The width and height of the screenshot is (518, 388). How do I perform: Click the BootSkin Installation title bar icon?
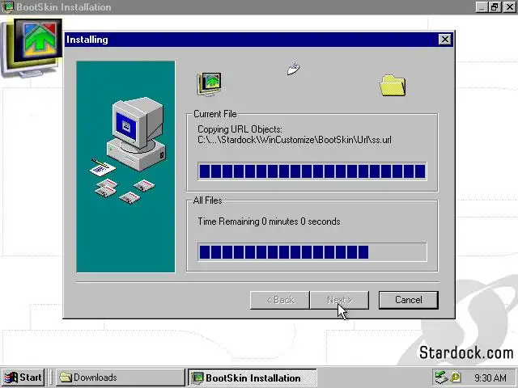click(x=7, y=7)
